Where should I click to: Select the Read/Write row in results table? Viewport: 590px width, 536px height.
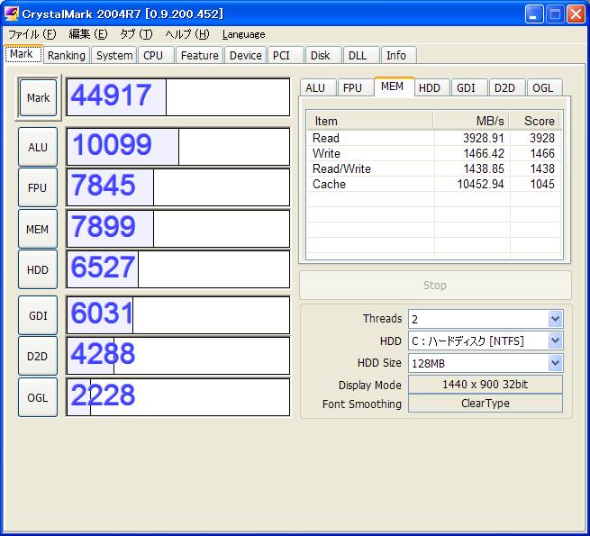(434, 169)
